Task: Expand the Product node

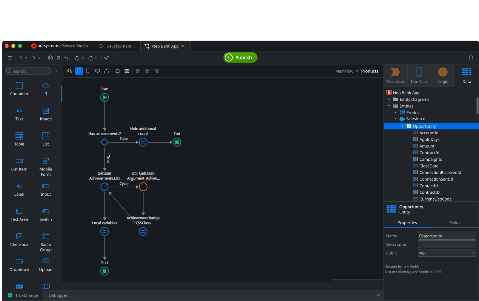Action: [x=396, y=112]
